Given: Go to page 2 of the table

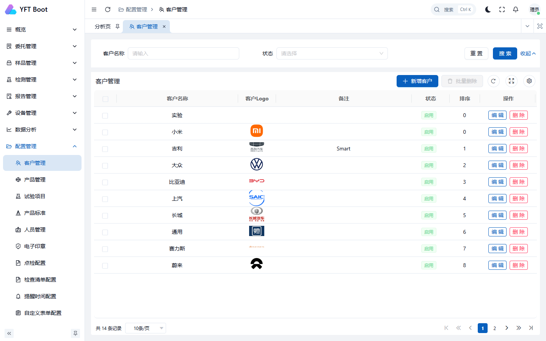Looking at the screenshot, I should point(494,328).
